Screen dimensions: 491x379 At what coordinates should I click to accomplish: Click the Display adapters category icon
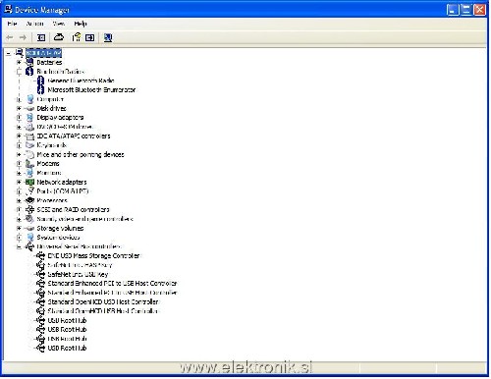(29, 117)
